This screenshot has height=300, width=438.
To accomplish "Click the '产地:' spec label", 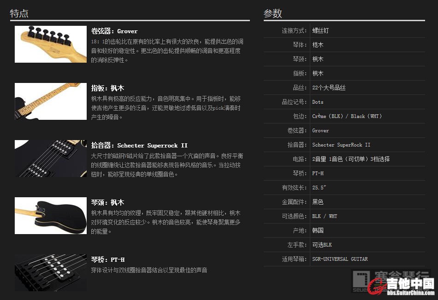I will pyautogui.click(x=300, y=230).
